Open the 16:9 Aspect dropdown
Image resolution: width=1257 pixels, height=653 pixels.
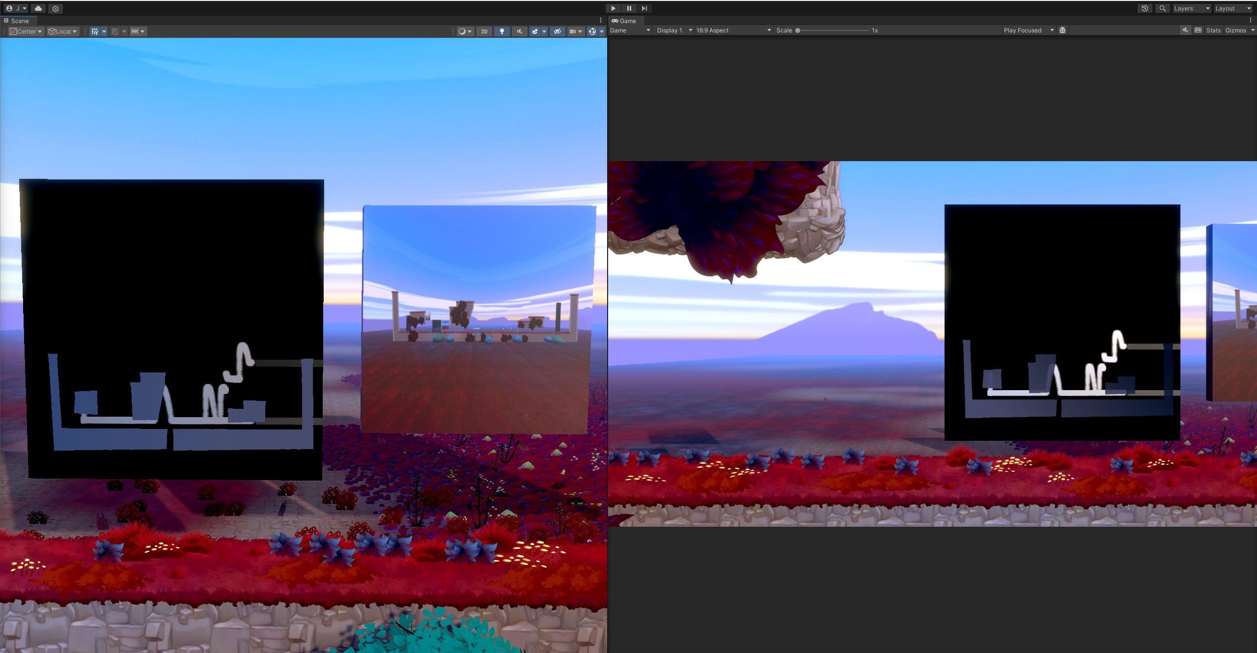tap(733, 30)
